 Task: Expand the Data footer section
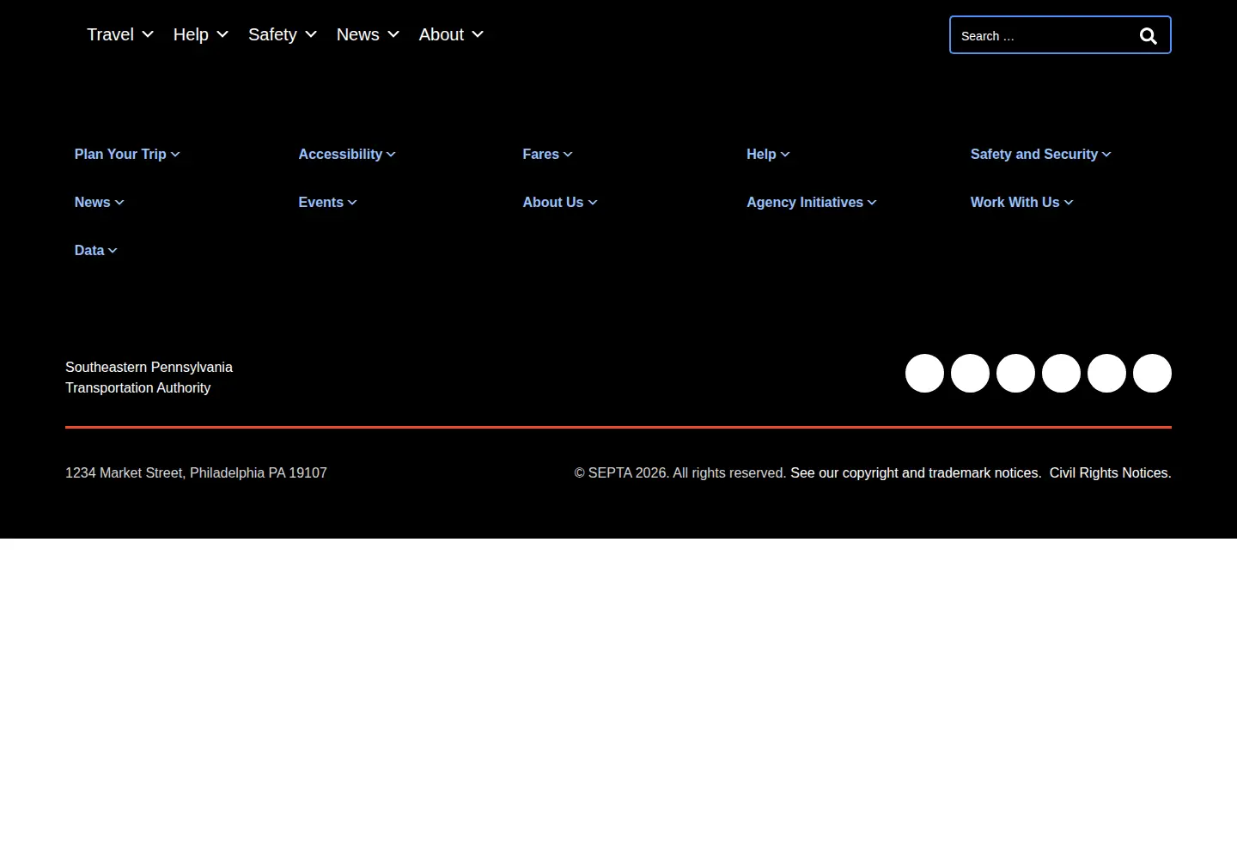96,251
